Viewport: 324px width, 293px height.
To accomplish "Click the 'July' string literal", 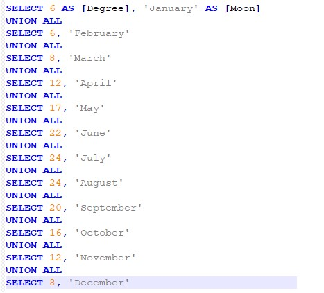I will (93, 158).
